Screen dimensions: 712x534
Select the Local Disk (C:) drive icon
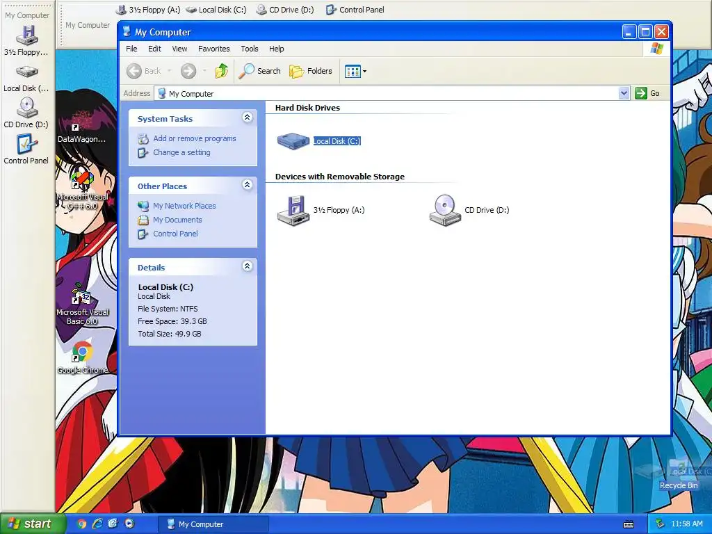click(x=293, y=140)
